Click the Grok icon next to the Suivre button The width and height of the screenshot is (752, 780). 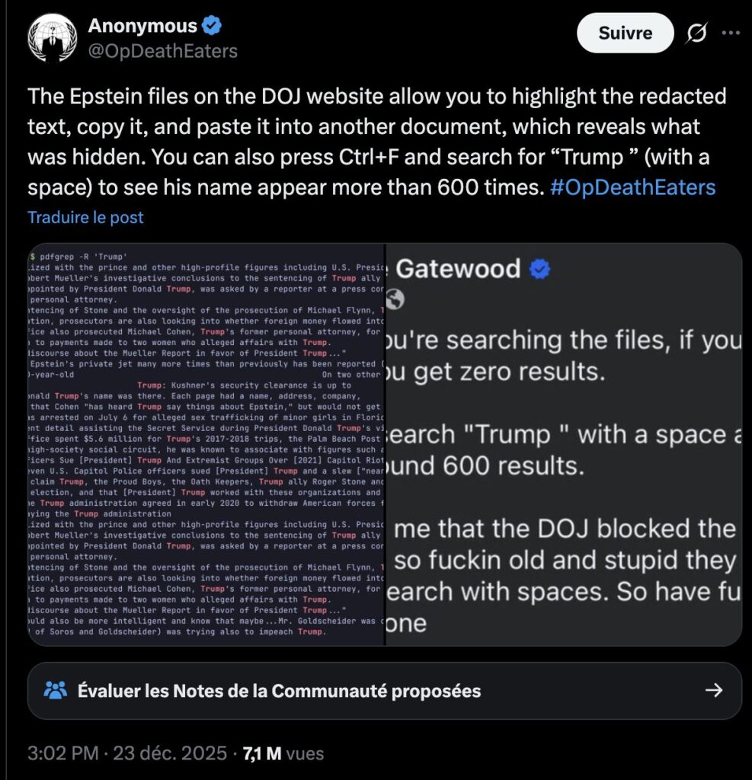694,33
